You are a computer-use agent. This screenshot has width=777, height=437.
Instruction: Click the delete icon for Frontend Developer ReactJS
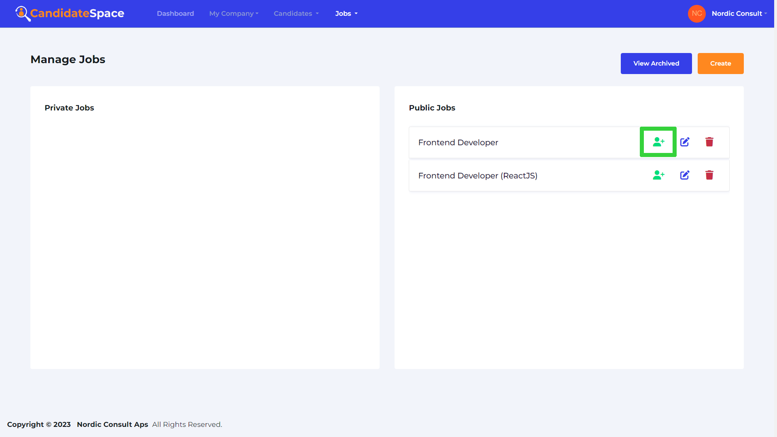710,175
